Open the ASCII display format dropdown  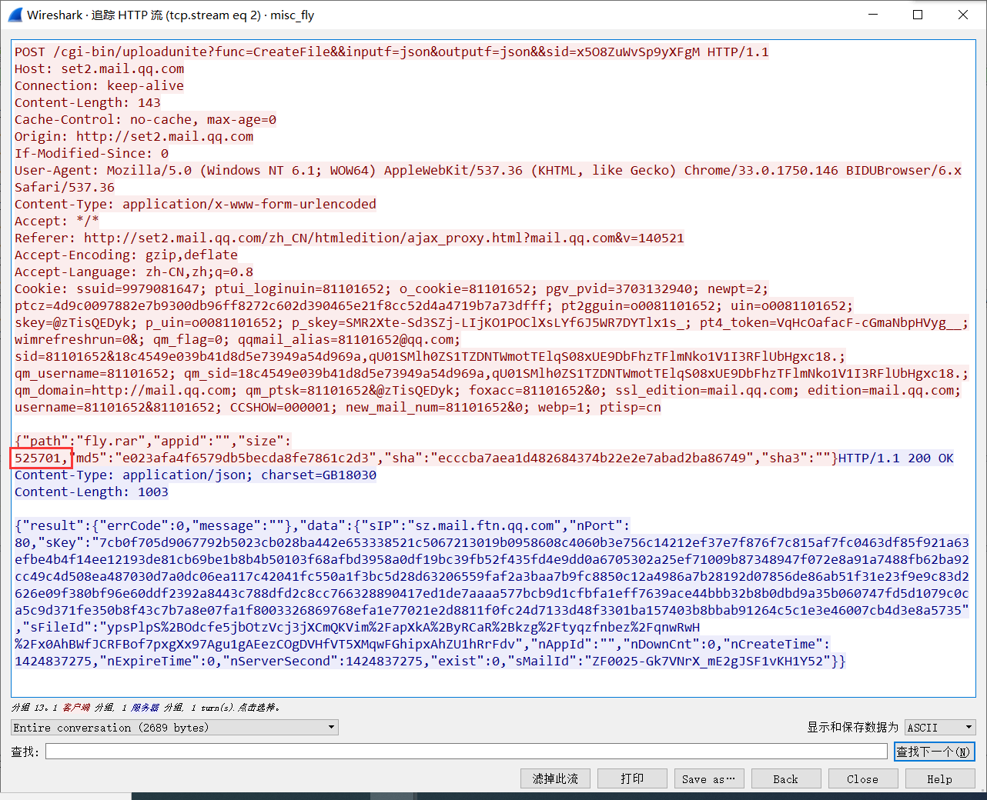coord(940,727)
